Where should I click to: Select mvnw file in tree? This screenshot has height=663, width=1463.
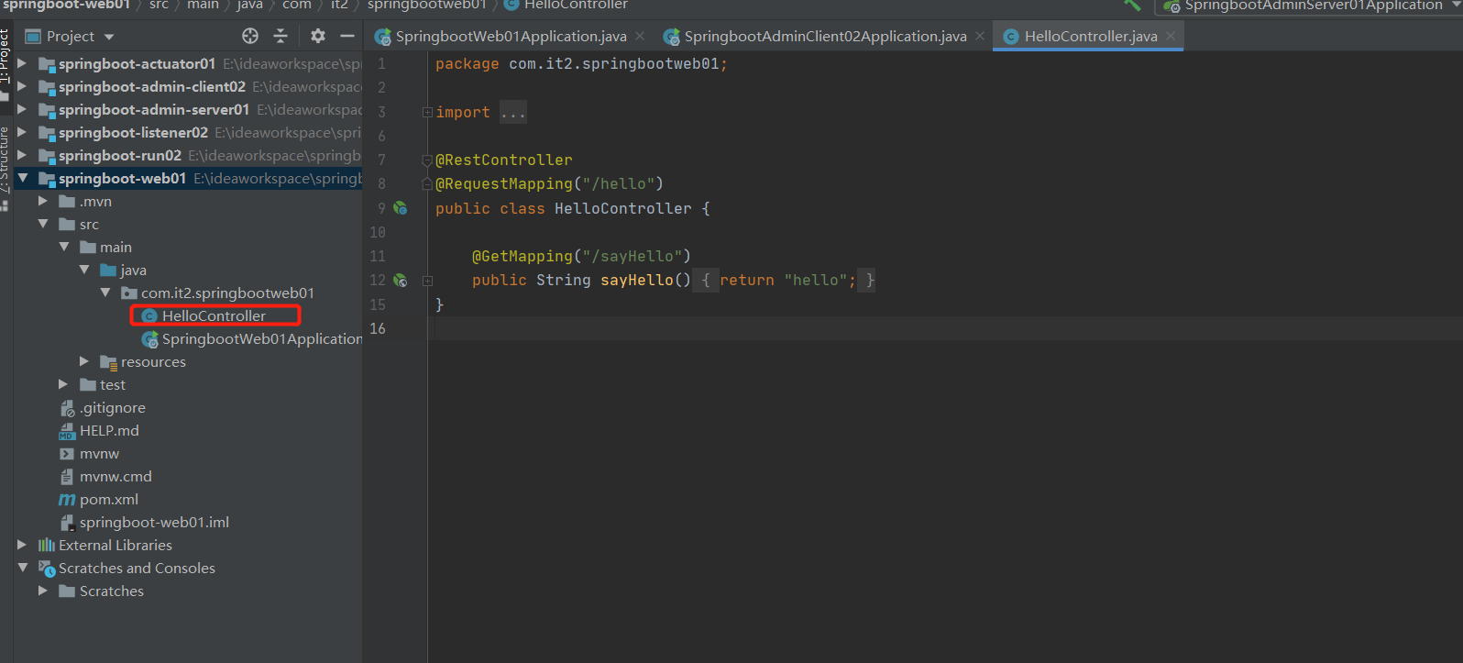click(99, 453)
